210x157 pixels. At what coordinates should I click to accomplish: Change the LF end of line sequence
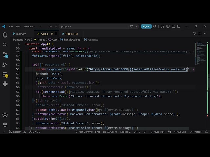(145, 132)
